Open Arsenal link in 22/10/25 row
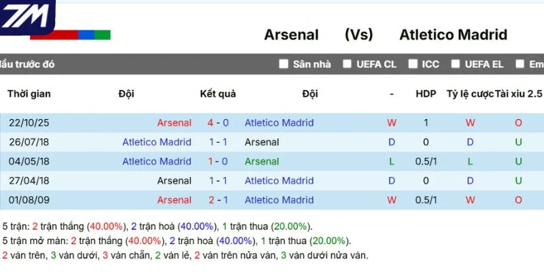 [174, 123]
